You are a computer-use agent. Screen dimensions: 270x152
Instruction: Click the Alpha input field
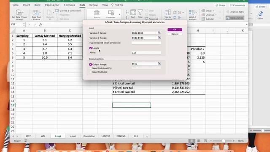[146, 53]
